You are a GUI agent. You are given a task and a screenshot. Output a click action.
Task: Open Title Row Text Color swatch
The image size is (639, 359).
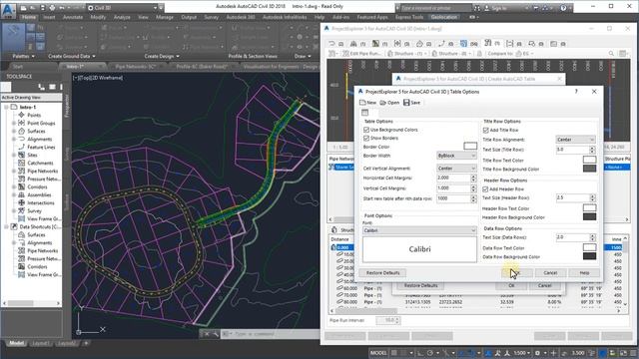pyautogui.click(x=590, y=160)
